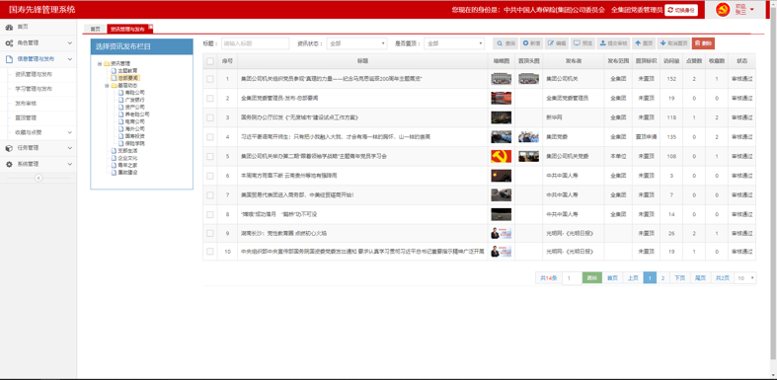Click the party emblem avatar icon
777x380 pixels.
click(723, 10)
